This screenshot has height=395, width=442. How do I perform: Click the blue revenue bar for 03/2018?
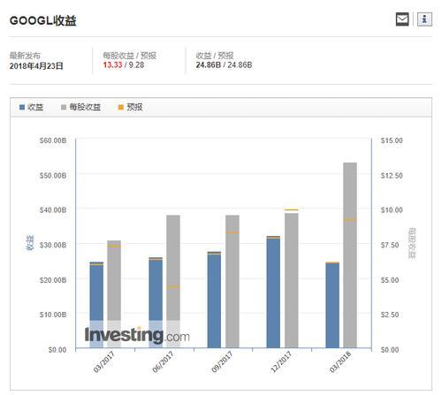tap(332, 305)
